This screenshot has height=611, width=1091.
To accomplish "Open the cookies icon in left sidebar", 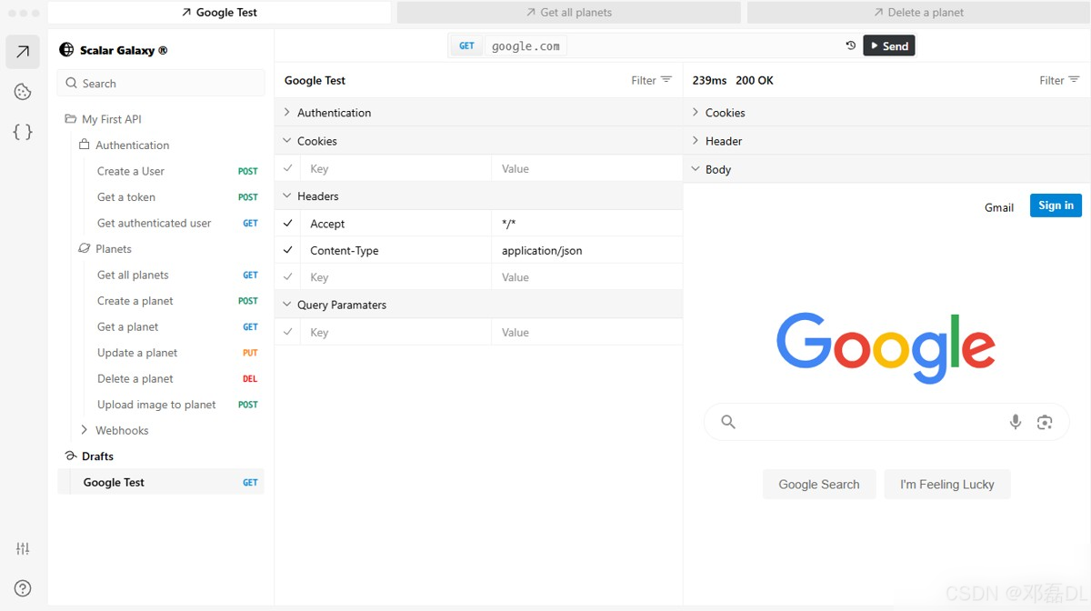I will 23,92.
